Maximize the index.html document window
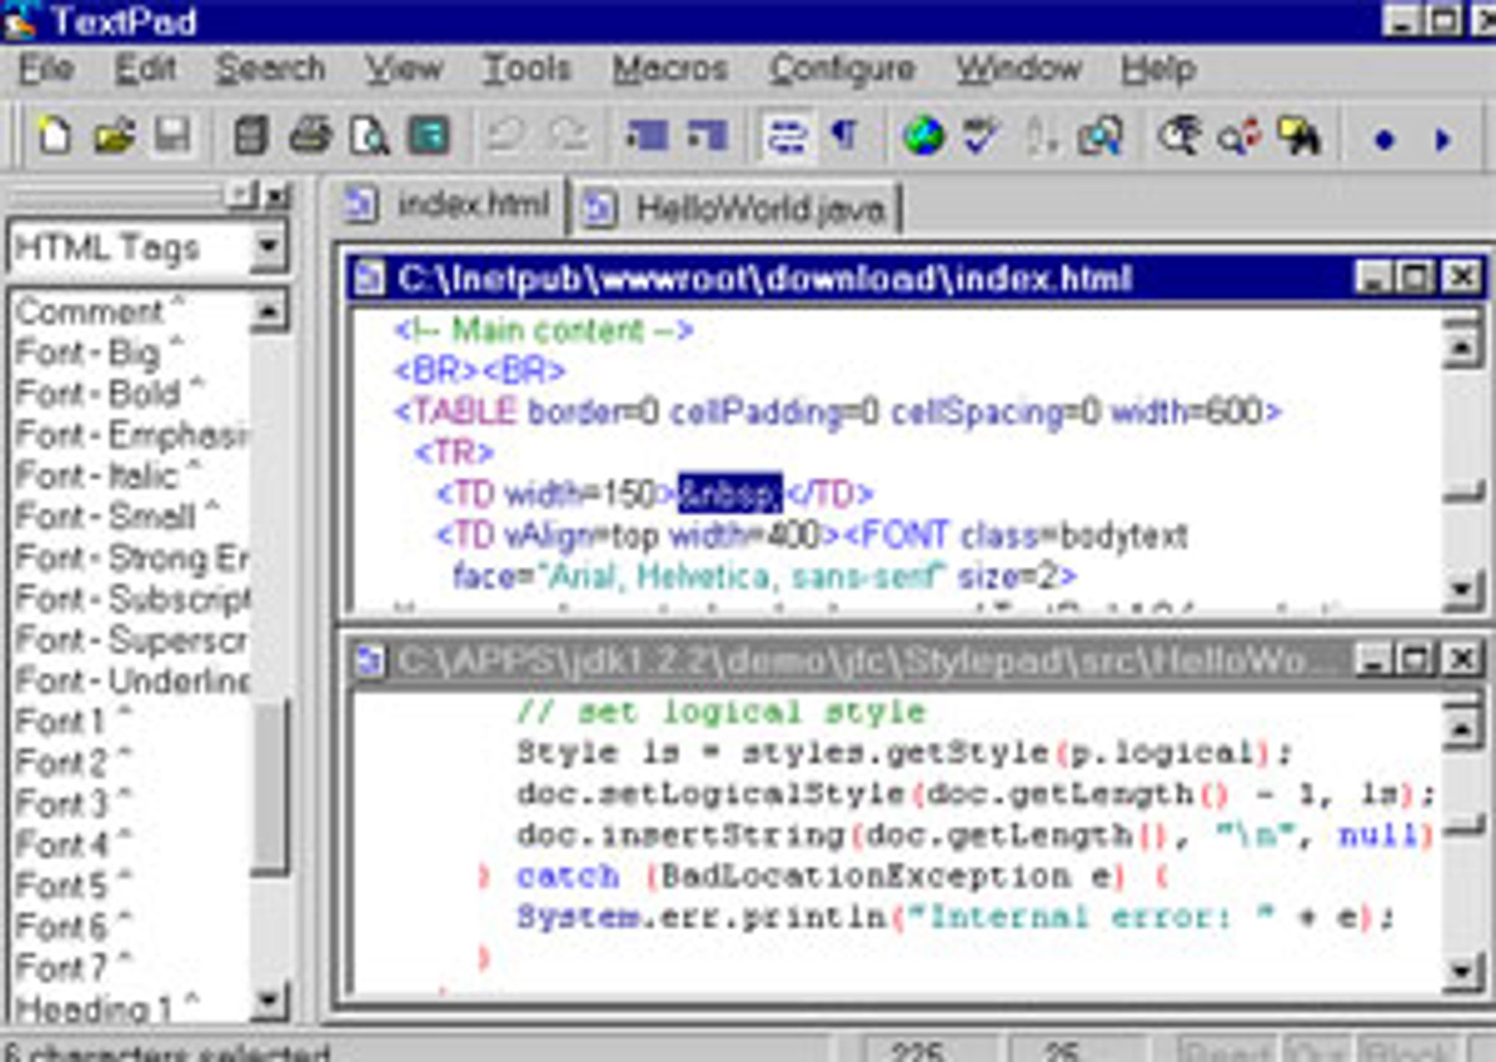1496x1062 pixels. (1416, 278)
